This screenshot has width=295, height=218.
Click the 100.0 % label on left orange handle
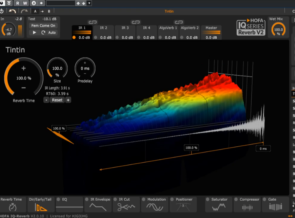59,128
